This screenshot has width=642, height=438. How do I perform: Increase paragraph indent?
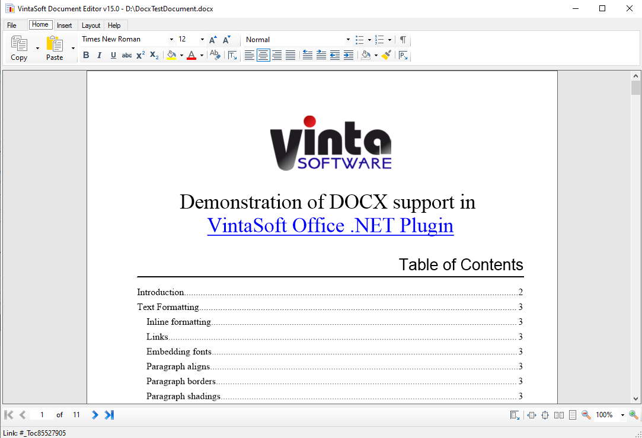pos(349,55)
